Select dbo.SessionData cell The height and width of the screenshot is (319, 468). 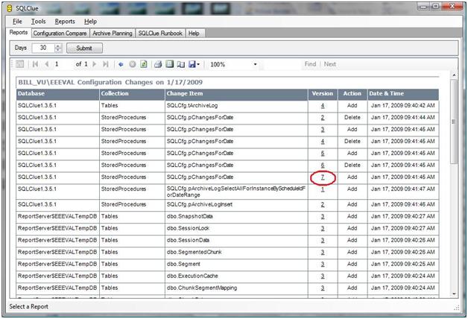click(x=236, y=240)
